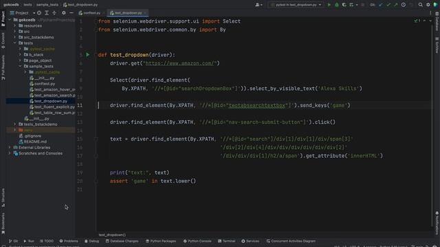Expand the src_bstackdemo folder
440x247 pixels.
[x=15, y=37]
